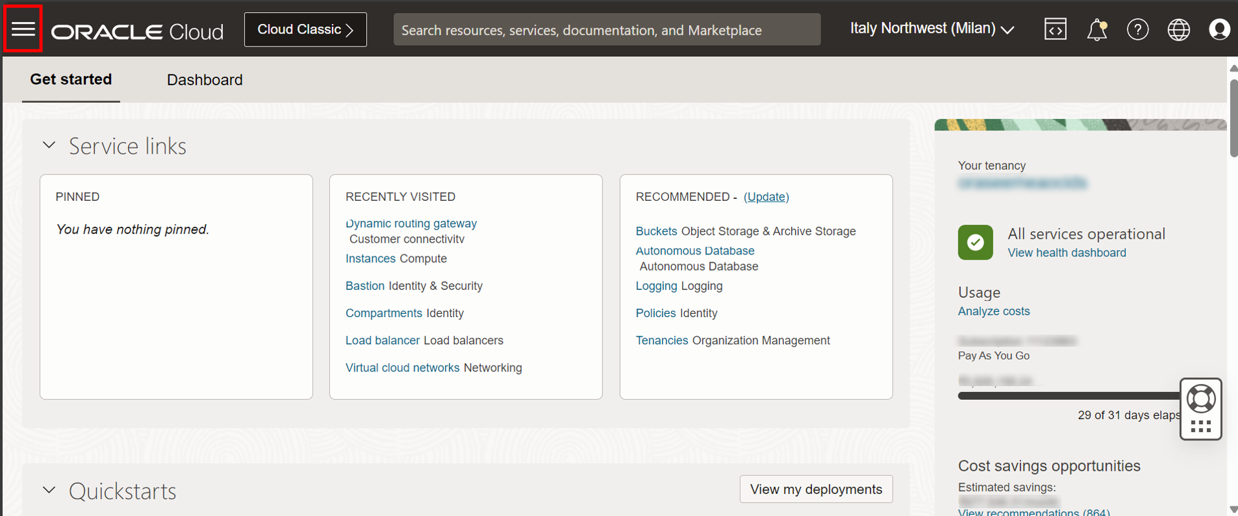1238x516 pixels.
Task: Open the Italy Northwest (Milan) region dropdown
Action: coord(932,29)
